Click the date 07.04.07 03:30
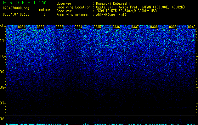 tap(16, 14)
